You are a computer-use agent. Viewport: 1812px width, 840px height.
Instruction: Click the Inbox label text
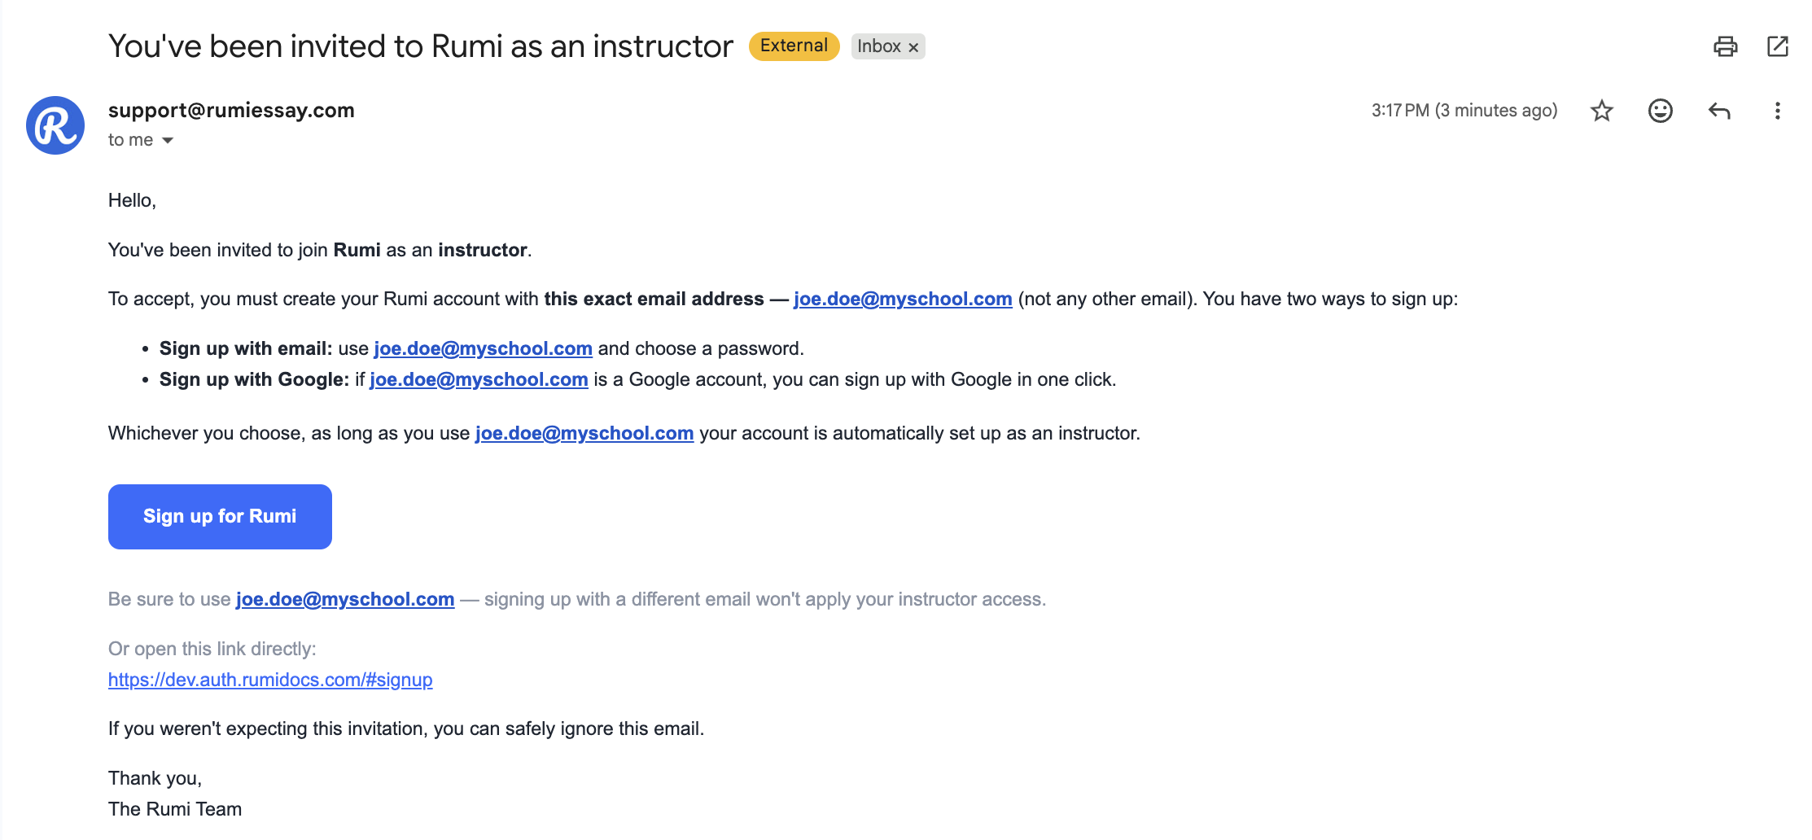[x=878, y=46]
